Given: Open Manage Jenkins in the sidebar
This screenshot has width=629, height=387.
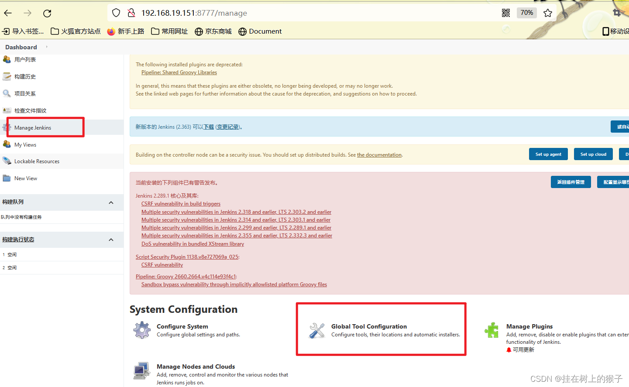Looking at the screenshot, I should click(33, 128).
